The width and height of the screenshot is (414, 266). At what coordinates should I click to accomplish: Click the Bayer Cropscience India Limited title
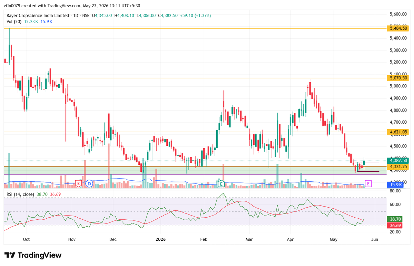38,16
